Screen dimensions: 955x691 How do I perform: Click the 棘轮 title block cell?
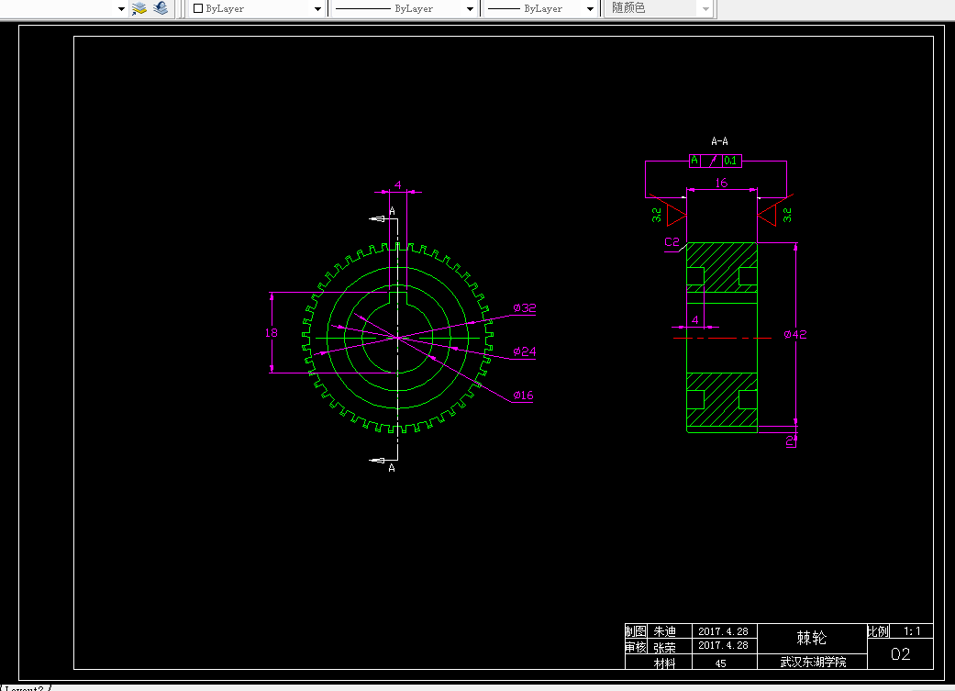click(812, 638)
